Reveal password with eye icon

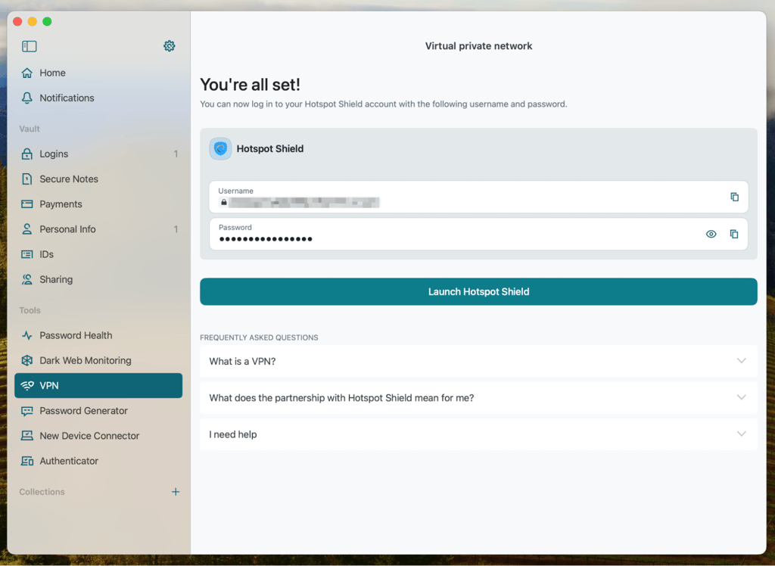point(711,234)
